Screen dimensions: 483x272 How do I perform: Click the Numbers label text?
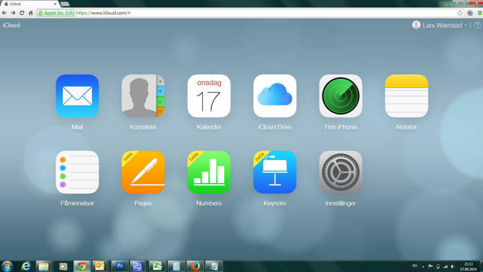coord(209,203)
